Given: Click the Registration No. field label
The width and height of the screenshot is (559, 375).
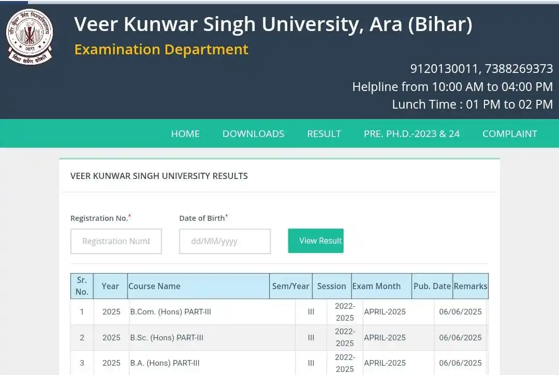Looking at the screenshot, I should 100,218.
